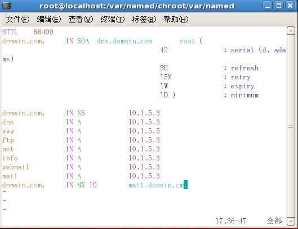Viewport: 298px width, 229px height.
Task: Click mail.domain.cm. MX target
Action: click(x=158, y=185)
